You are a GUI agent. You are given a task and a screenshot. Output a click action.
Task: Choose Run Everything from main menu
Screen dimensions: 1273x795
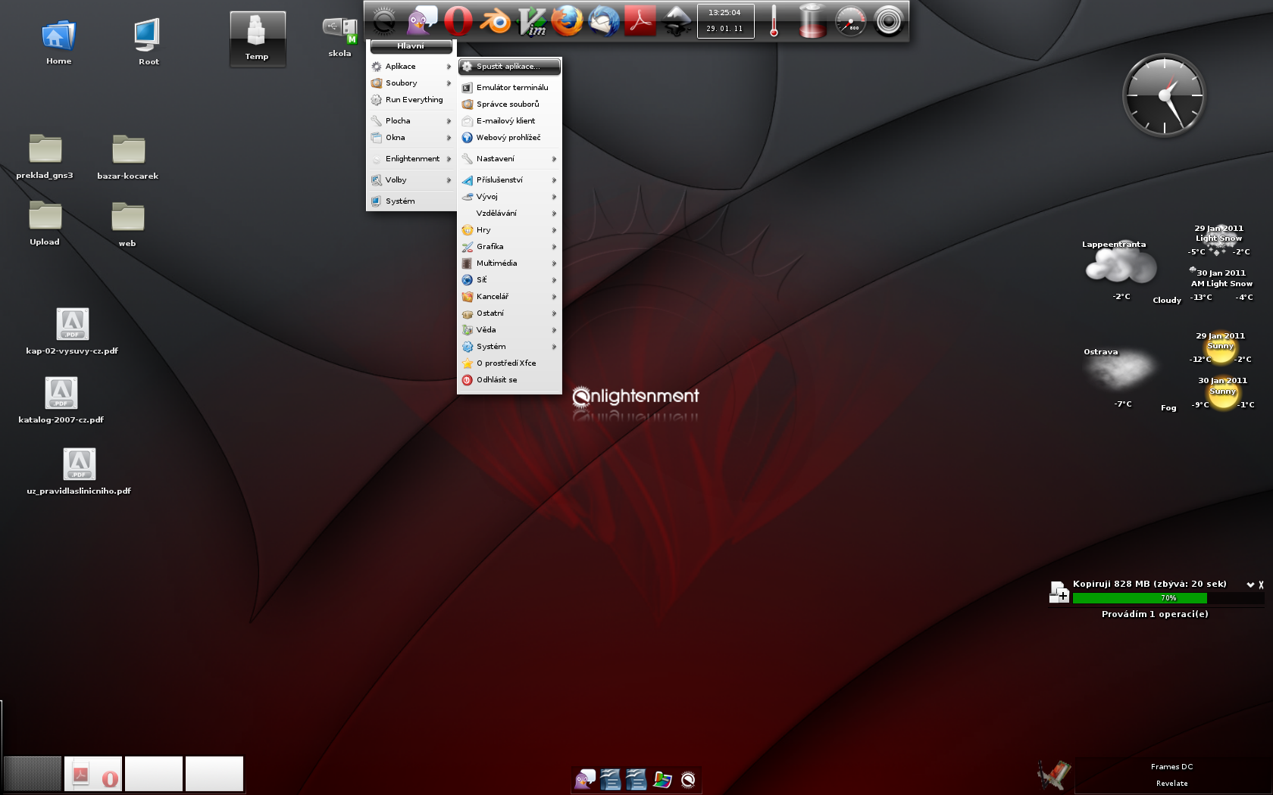click(410, 100)
